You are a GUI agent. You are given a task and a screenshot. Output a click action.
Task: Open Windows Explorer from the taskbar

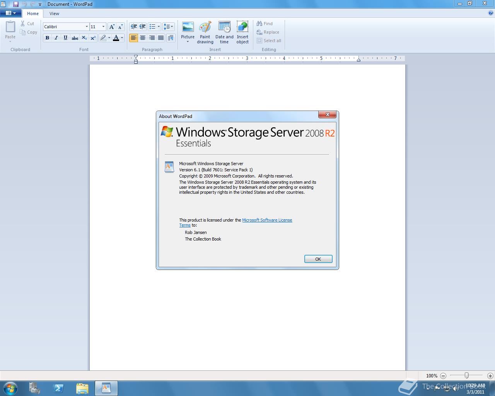(x=82, y=388)
